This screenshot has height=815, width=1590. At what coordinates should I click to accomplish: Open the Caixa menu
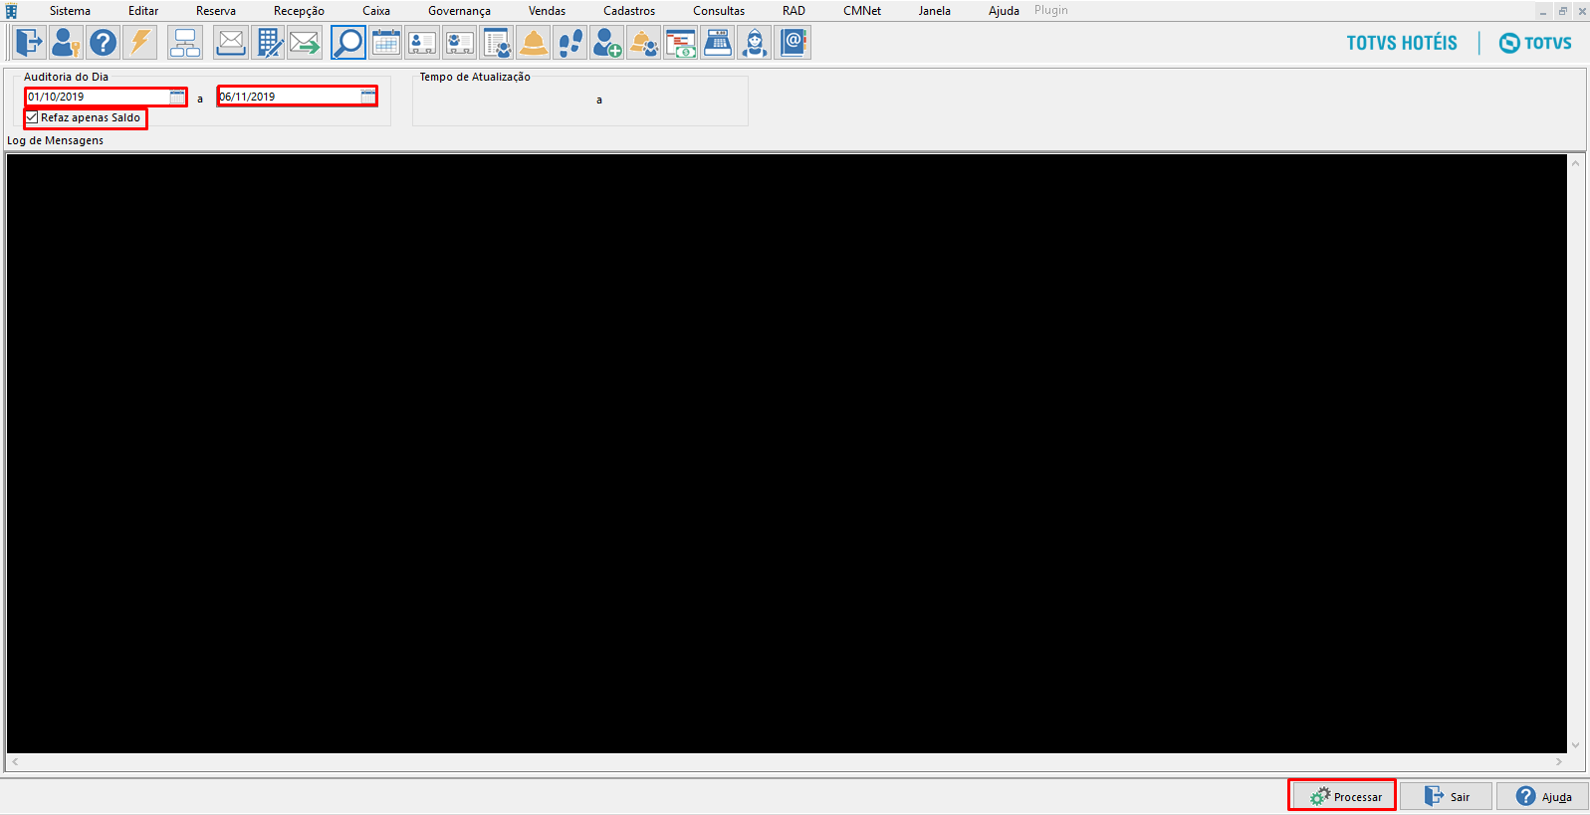point(376,11)
